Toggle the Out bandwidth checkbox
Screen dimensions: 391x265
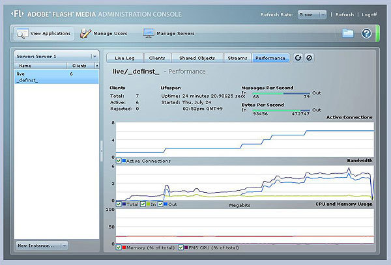pos(160,204)
